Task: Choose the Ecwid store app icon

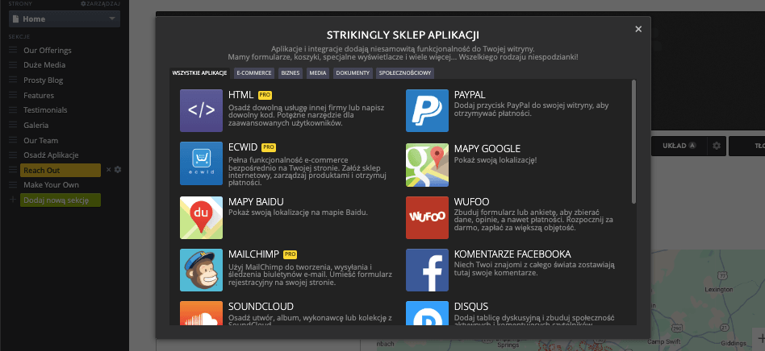Action: tap(201, 163)
